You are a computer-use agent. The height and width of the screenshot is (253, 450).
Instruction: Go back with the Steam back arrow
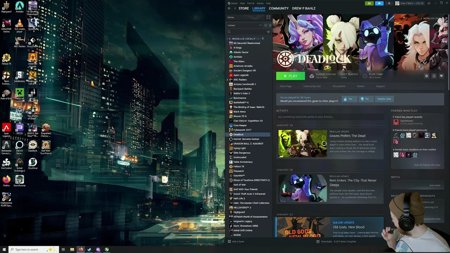click(229, 8)
